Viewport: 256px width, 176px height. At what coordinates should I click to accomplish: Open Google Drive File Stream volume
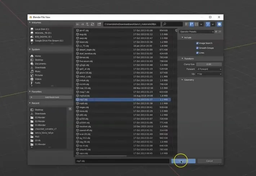[50, 41]
